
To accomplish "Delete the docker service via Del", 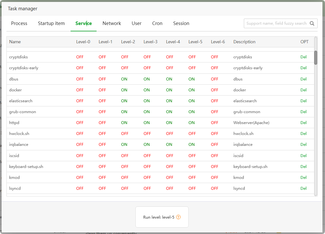I will 304,90.
